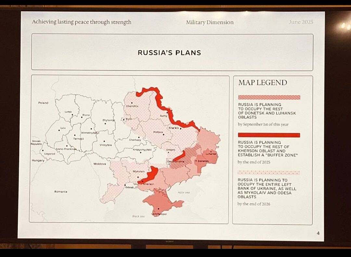Select the Odesa city marker

click(125, 185)
